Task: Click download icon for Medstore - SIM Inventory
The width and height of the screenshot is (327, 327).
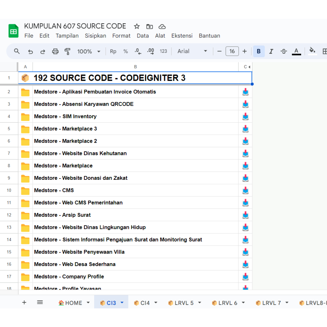Action: 245,117
